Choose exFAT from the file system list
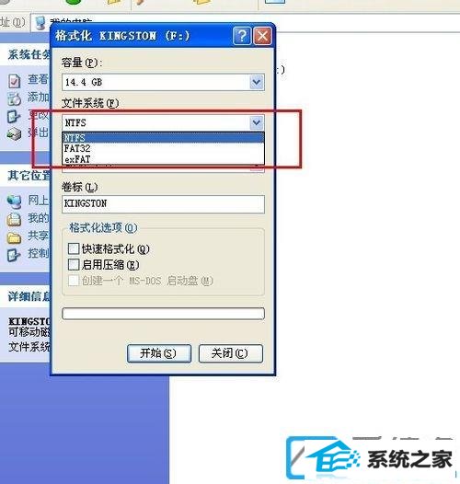 pos(163,159)
